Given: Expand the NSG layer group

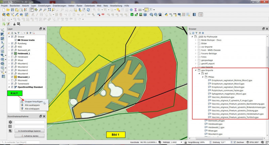Looking at the screenshot, I should point(9,47).
